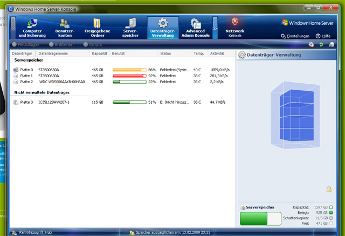Sort by the Status column header
The width and height of the screenshot is (345, 236).
coord(175,53)
